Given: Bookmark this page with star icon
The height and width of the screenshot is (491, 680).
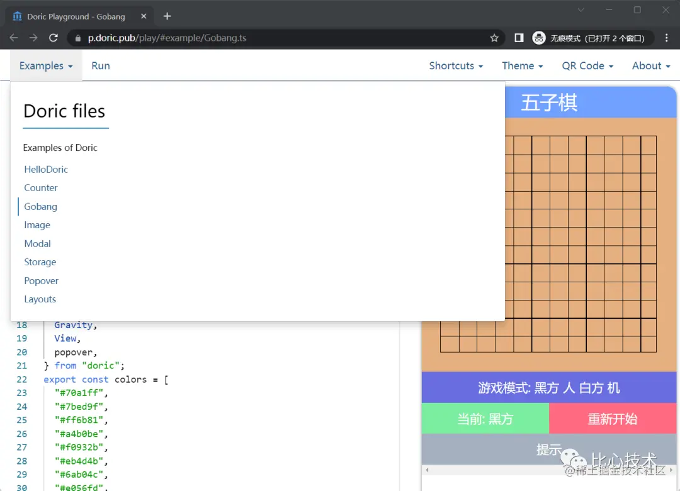Looking at the screenshot, I should (x=494, y=38).
